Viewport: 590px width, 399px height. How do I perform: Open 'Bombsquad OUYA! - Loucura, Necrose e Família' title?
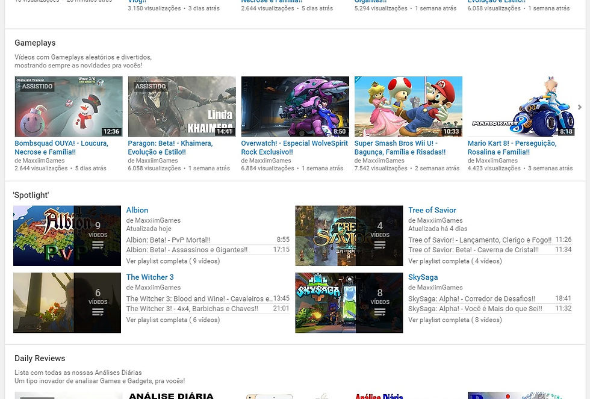tap(61, 147)
